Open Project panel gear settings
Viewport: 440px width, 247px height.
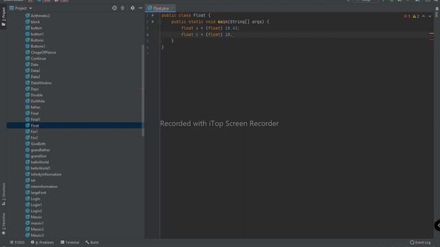click(x=133, y=8)
